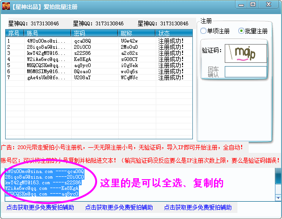Viewport: 282px width, 219px height.
Task: Click the account textbox scrollbar down arrow
Action: (x=278, y=198)
